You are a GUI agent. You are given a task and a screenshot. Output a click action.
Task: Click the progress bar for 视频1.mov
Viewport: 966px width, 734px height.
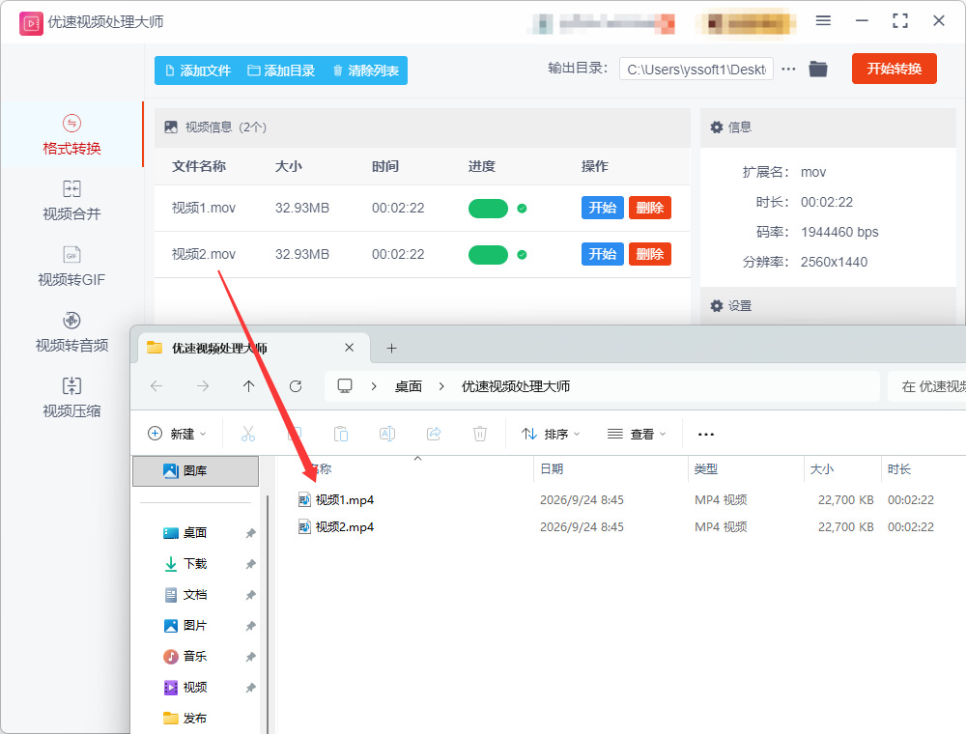pos(488,209)
